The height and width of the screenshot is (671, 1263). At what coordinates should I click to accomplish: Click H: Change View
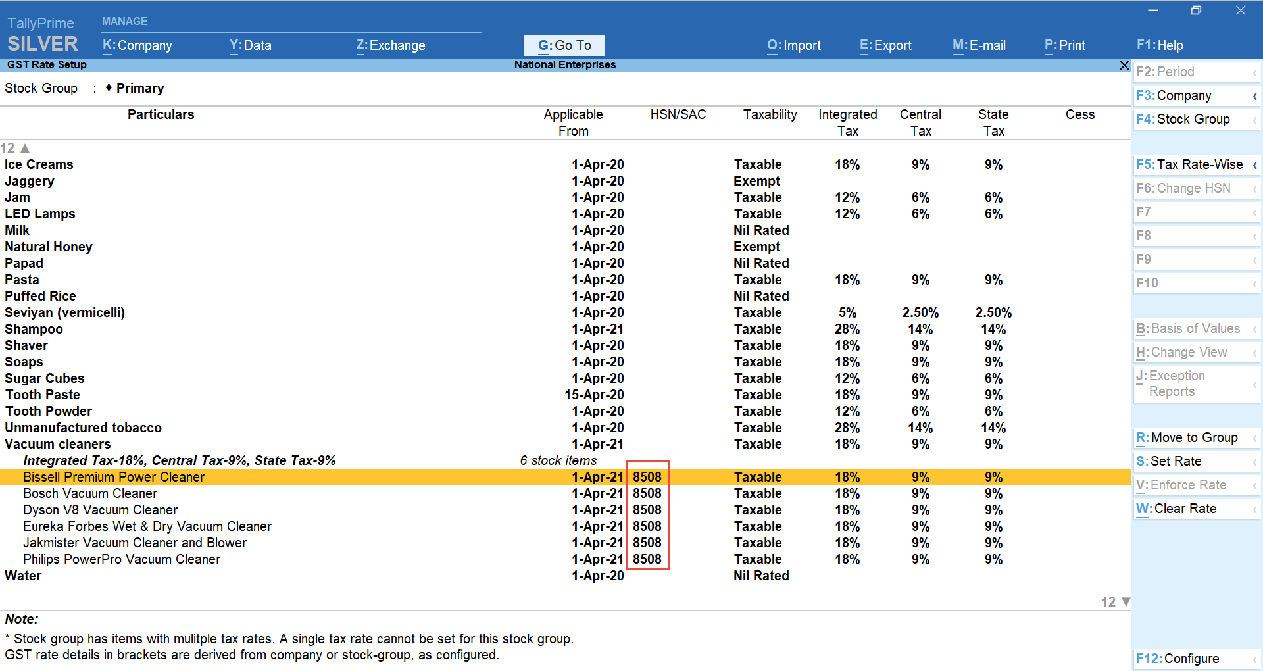point(1191,352)
